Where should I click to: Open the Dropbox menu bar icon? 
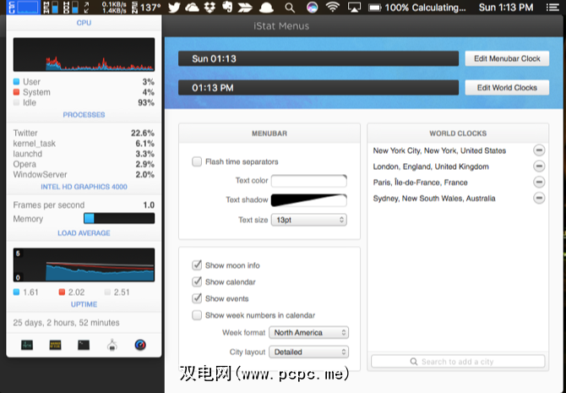[x=210, y=8]
